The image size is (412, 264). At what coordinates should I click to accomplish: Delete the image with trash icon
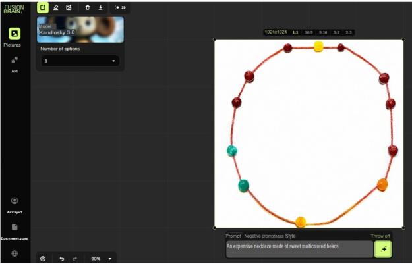tap(88, 7)
